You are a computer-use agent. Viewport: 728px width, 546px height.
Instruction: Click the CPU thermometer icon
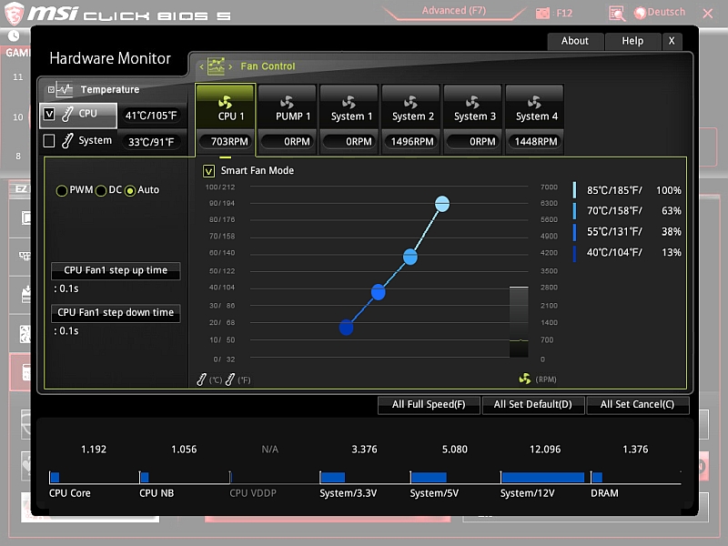(x=67, y=114)
